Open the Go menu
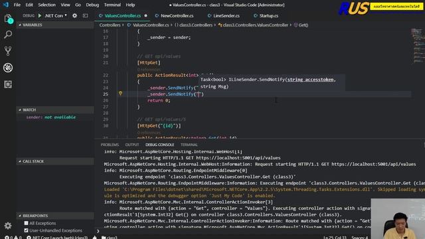Screen dimensions: 425x239 [78, 5]
